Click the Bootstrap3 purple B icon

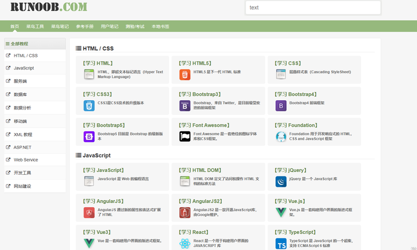click(185, 105)
